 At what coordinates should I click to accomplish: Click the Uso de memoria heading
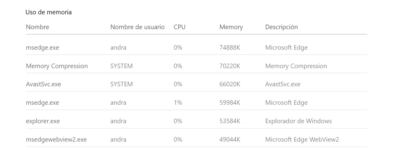49,12
